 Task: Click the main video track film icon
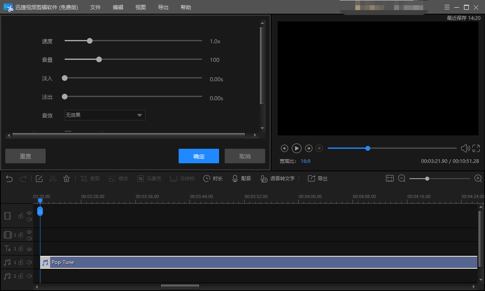coord(8,215)
